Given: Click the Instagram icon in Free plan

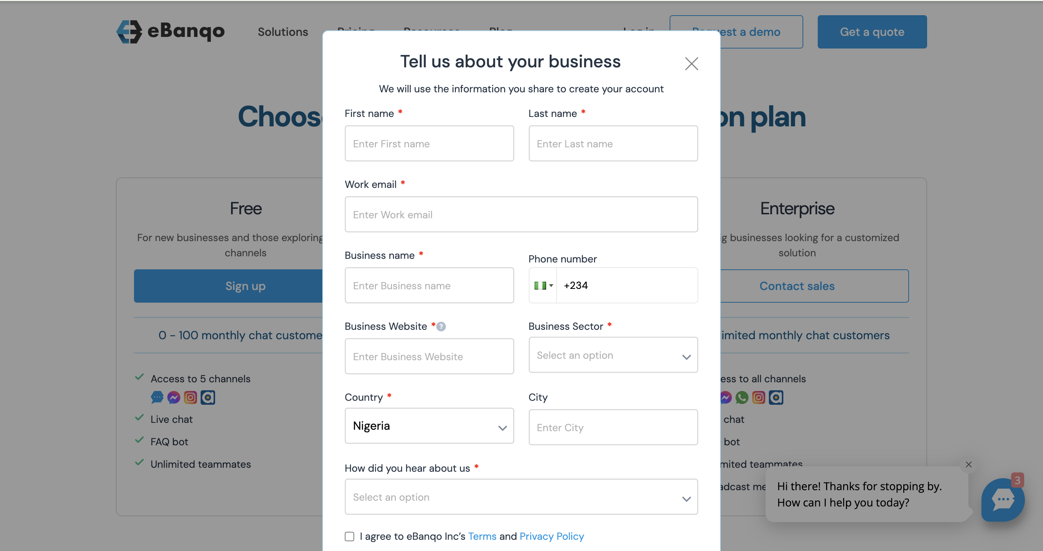Looking at the screenshot, I should click(x=190, y=398).
